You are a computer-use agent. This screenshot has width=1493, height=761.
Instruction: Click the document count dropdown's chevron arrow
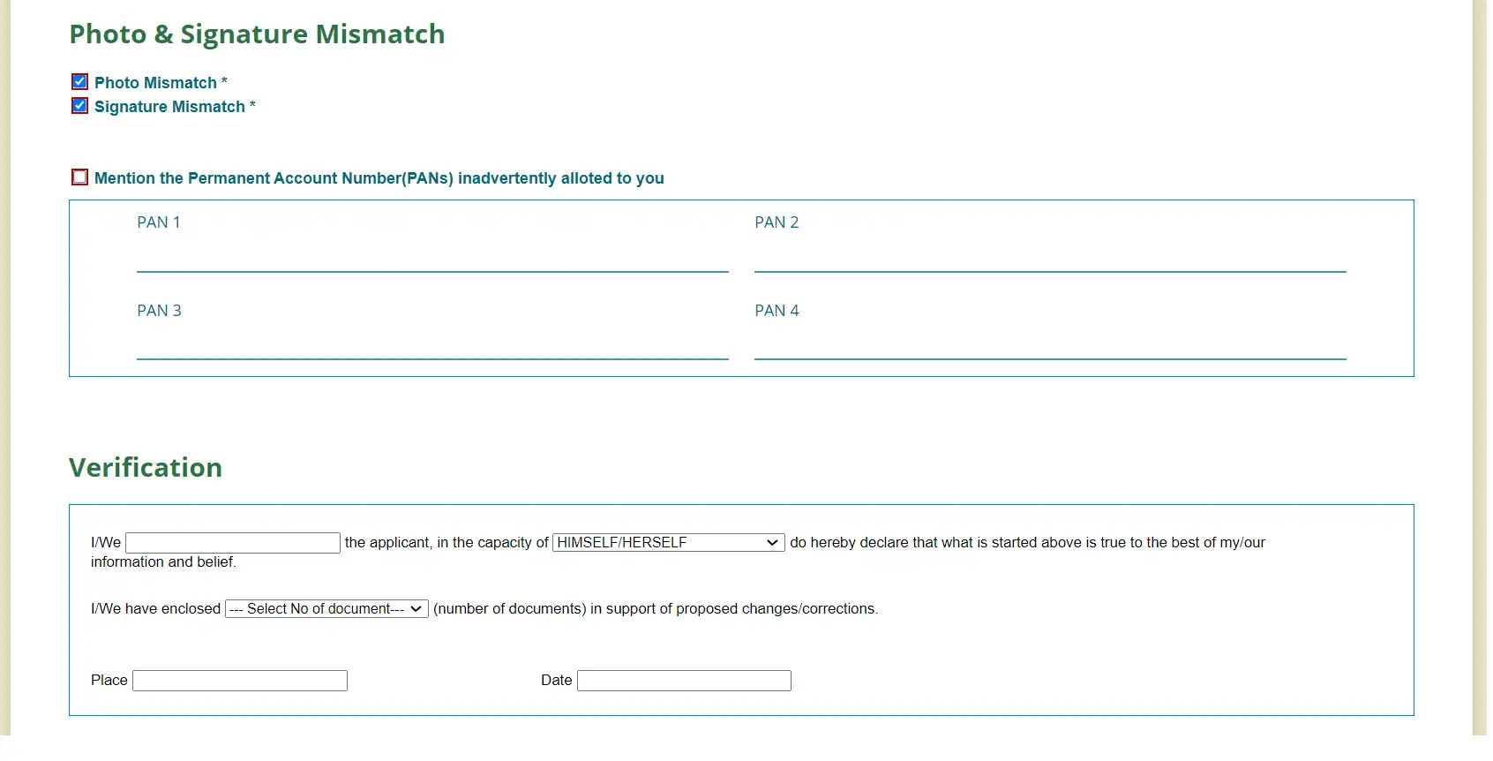(416, 609)
